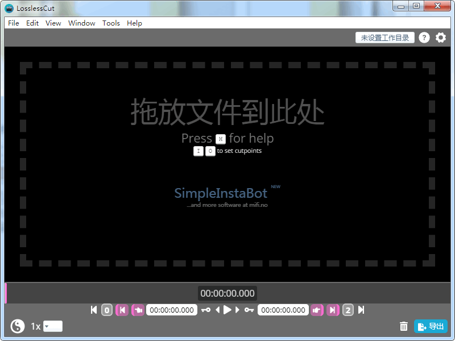Click the 拖放文件到此处 drop zone text

click(x=227, y=111)
